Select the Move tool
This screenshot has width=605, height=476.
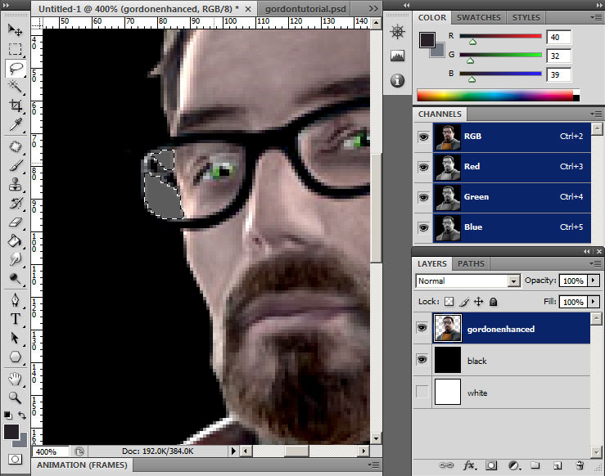click(15, 29)
